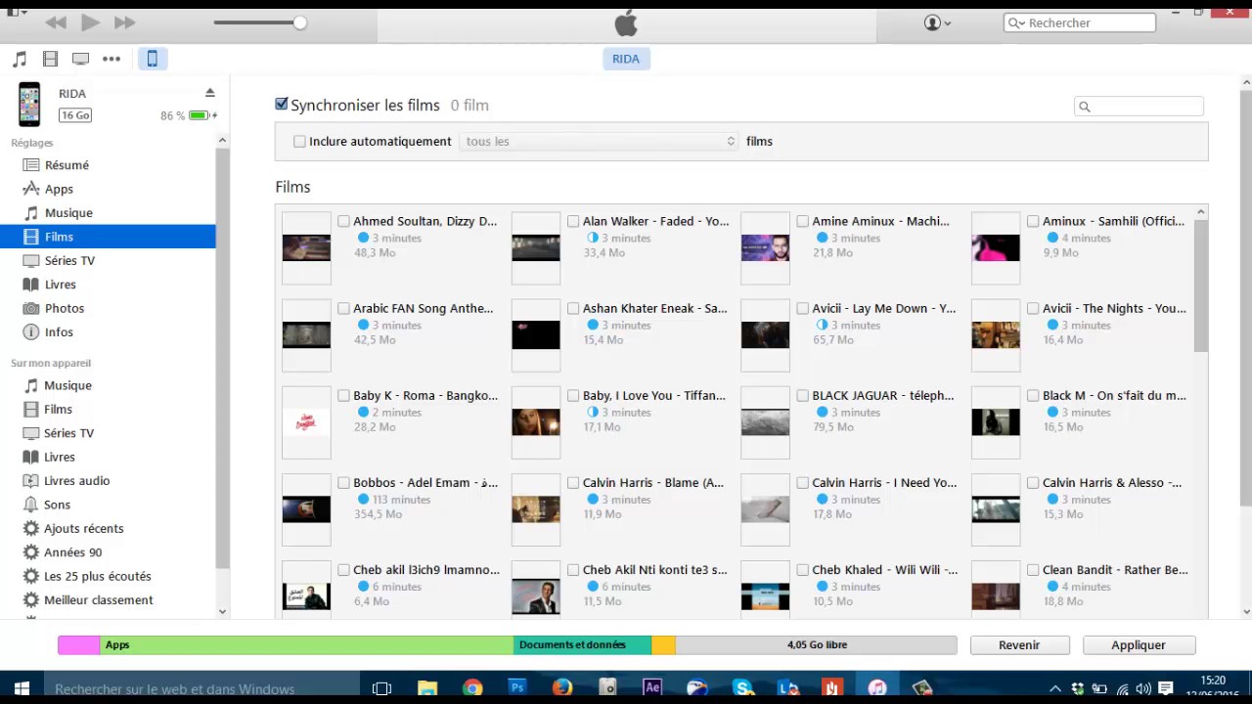Viewport: 1252px width, 704px height.
Task: Check the Black M - On s'fait du m... film
Action: tap(1033, 395)
